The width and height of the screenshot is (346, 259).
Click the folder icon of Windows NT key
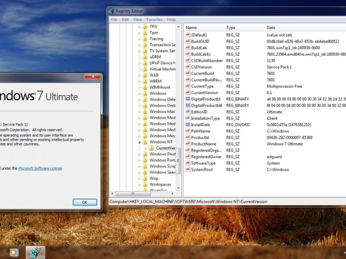(145, 142)
